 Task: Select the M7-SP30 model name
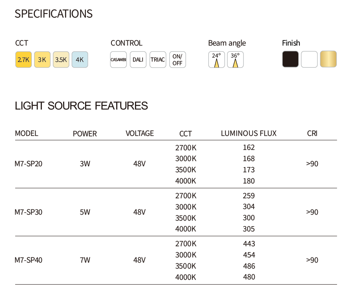28,212
